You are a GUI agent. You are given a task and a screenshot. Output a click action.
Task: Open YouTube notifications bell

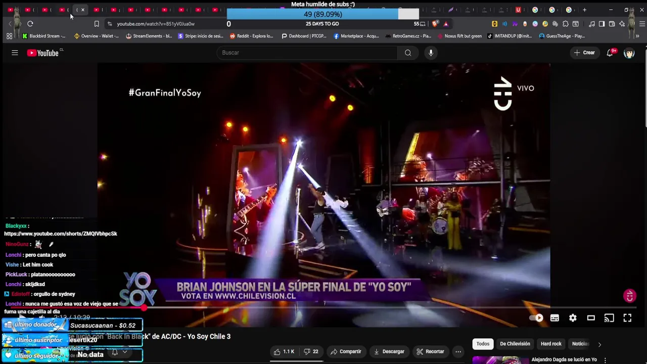click(x=610, y=53)
